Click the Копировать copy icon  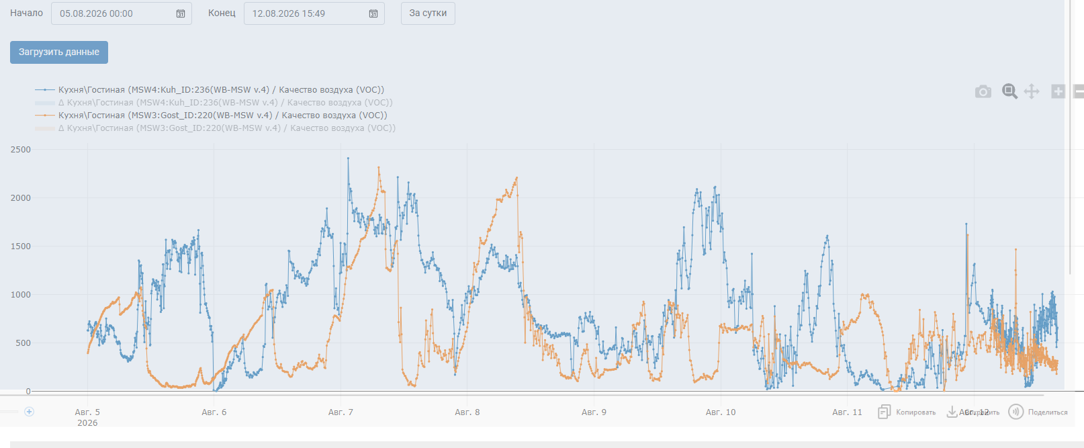[885, 412]
